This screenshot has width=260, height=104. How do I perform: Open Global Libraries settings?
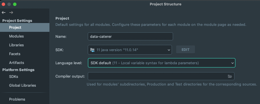[x=22, y=86]
